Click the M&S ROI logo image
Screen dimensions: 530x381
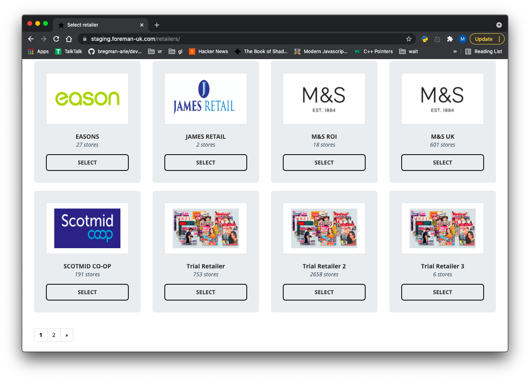(324, 99)
